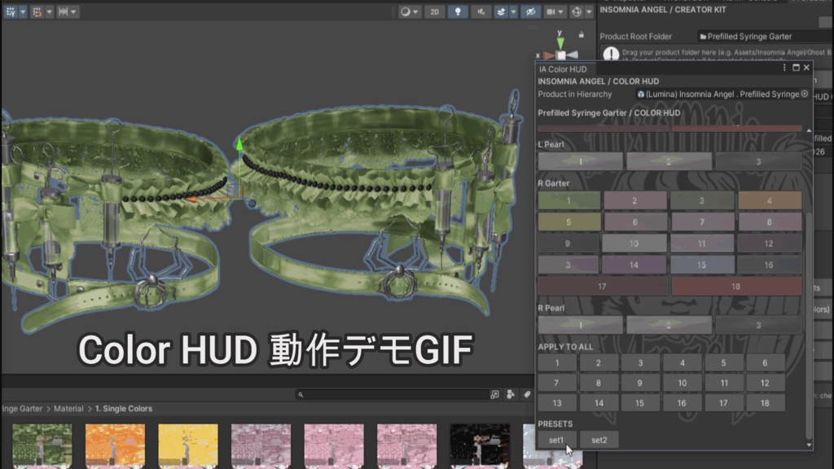Viewport: 834px width, 469px height.
Task: Click Product in Hierarchy object field
Action: point(722,94)
